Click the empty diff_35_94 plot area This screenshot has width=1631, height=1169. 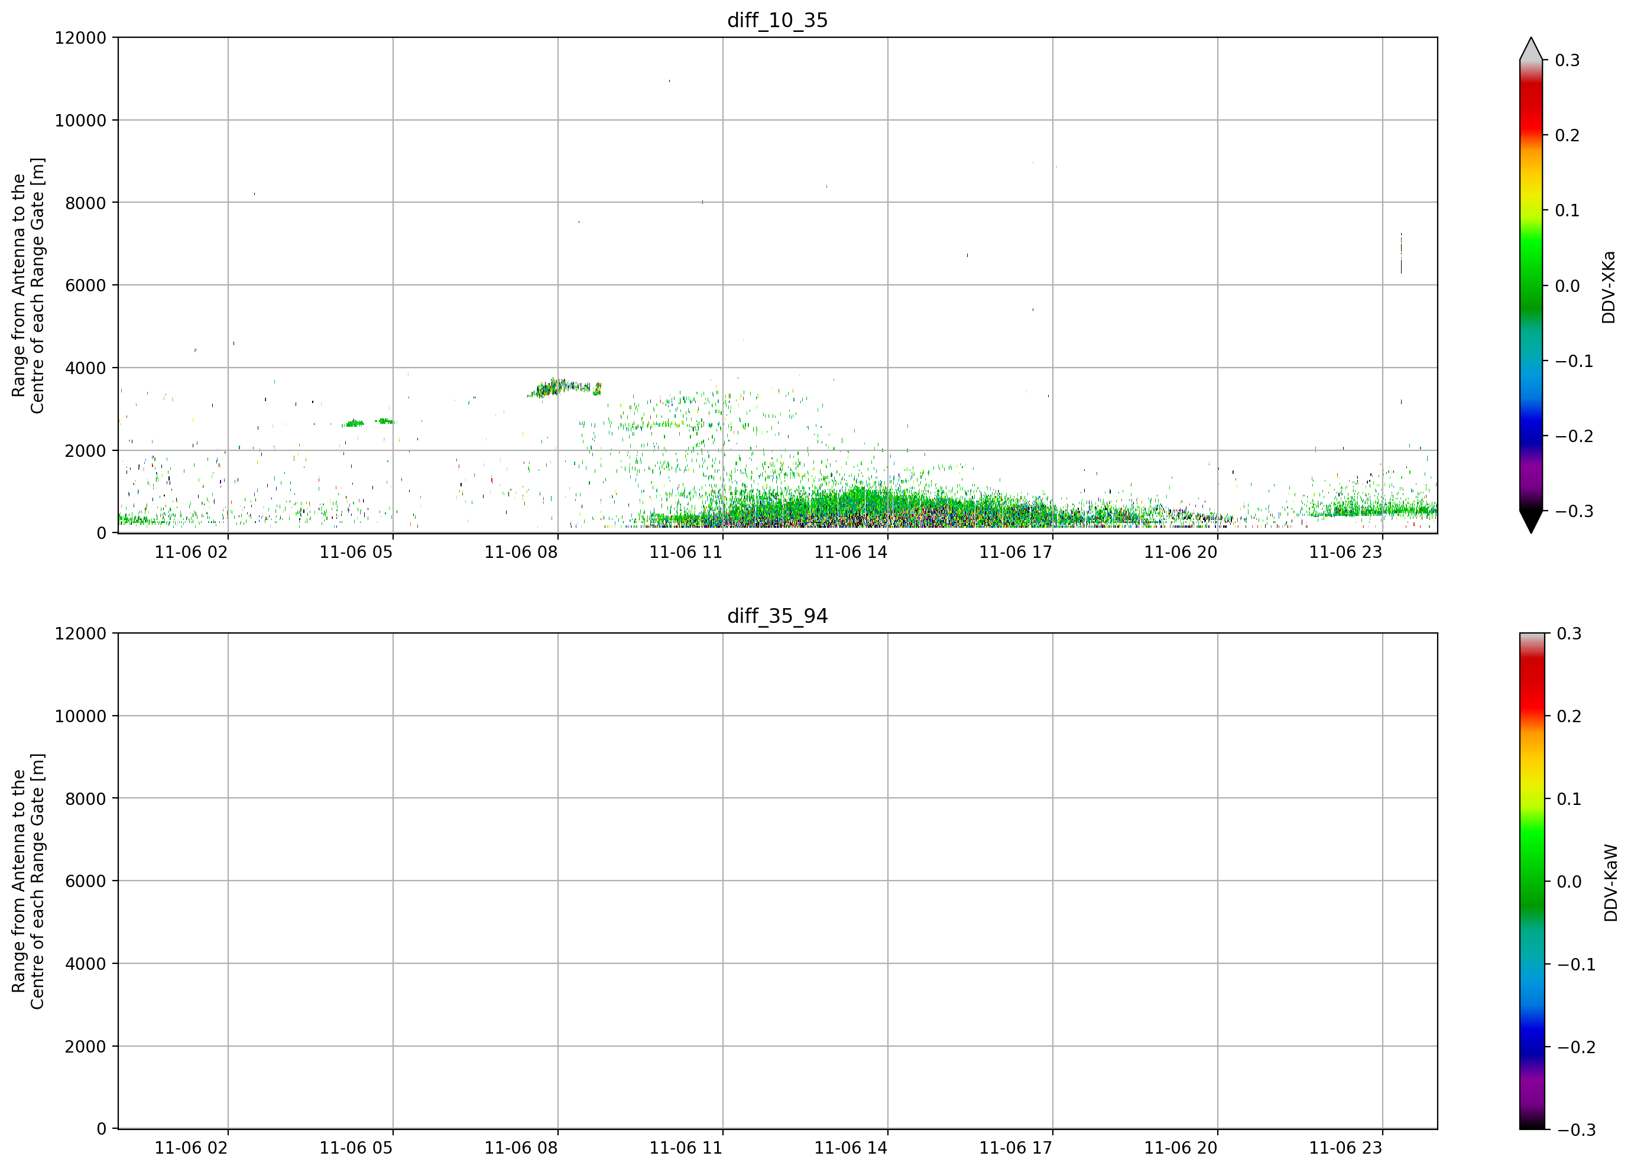tap(777, 881)
